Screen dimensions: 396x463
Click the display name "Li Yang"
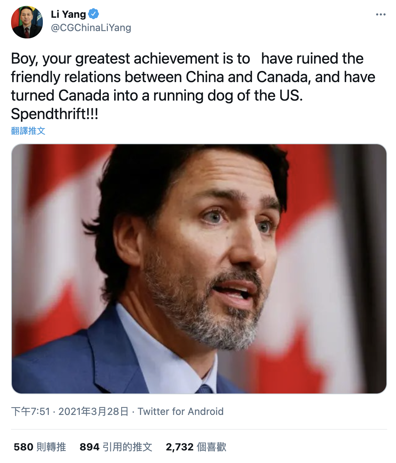coord(68,14)
